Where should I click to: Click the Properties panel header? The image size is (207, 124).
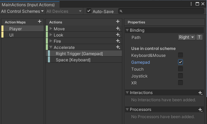tap(136, 22)
